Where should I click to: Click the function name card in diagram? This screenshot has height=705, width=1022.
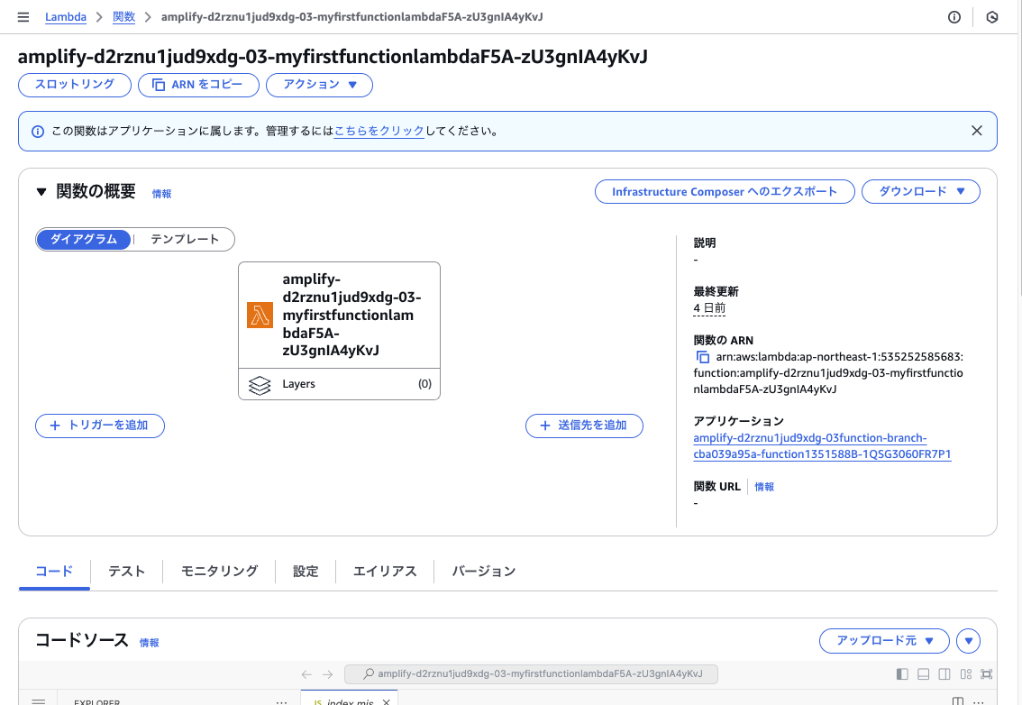pos(339,315)
